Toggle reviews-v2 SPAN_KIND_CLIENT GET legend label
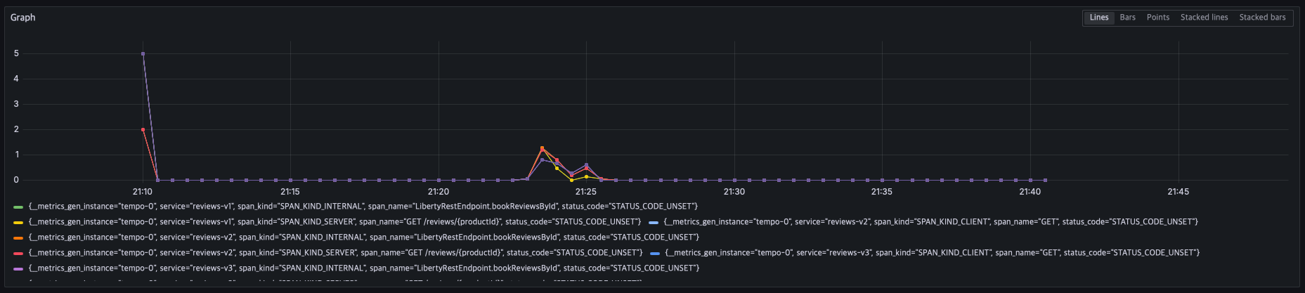The width and height of the screenshot is (1305, 293). [x=930, y=222]
